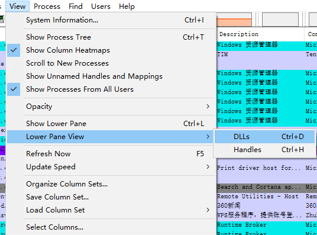Select Show Process Tree
Screen dimensions: 317x235
111,37
